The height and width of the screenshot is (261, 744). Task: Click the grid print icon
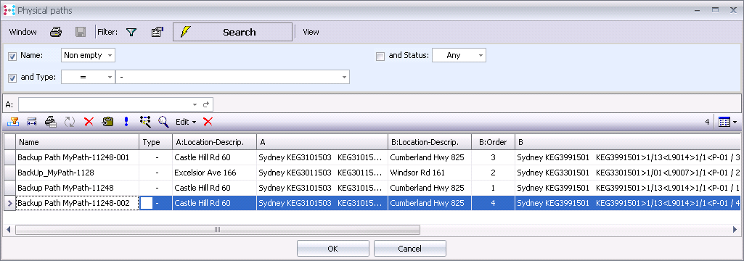(51, 122)
